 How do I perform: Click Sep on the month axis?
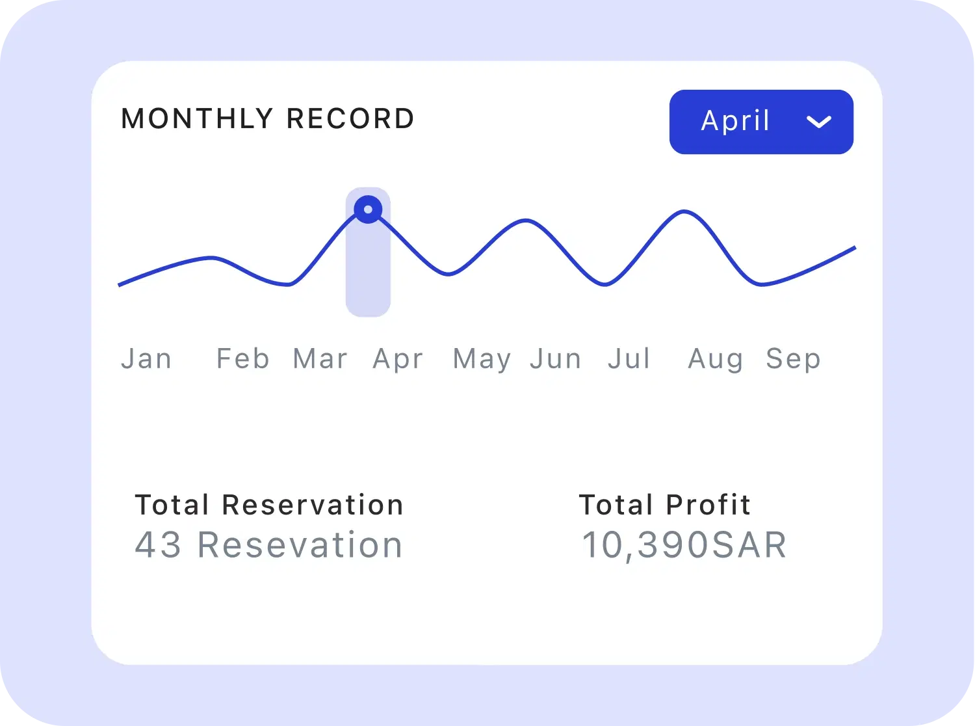click(793, 359)
